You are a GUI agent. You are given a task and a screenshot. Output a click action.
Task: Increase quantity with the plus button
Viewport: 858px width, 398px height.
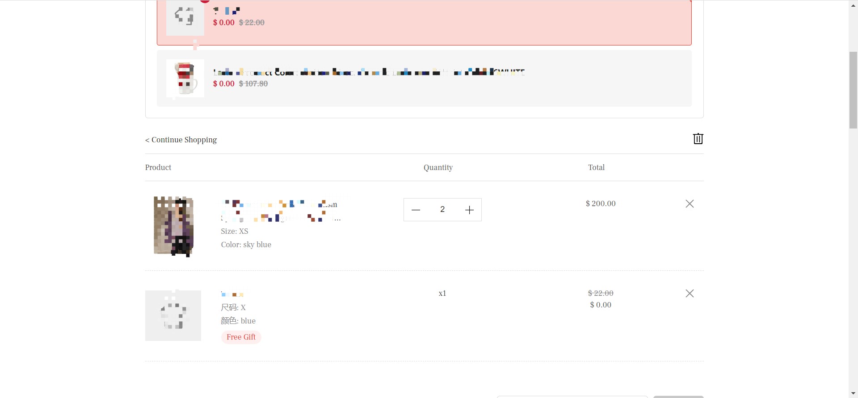pyautogui.click(x=469, y=210)
